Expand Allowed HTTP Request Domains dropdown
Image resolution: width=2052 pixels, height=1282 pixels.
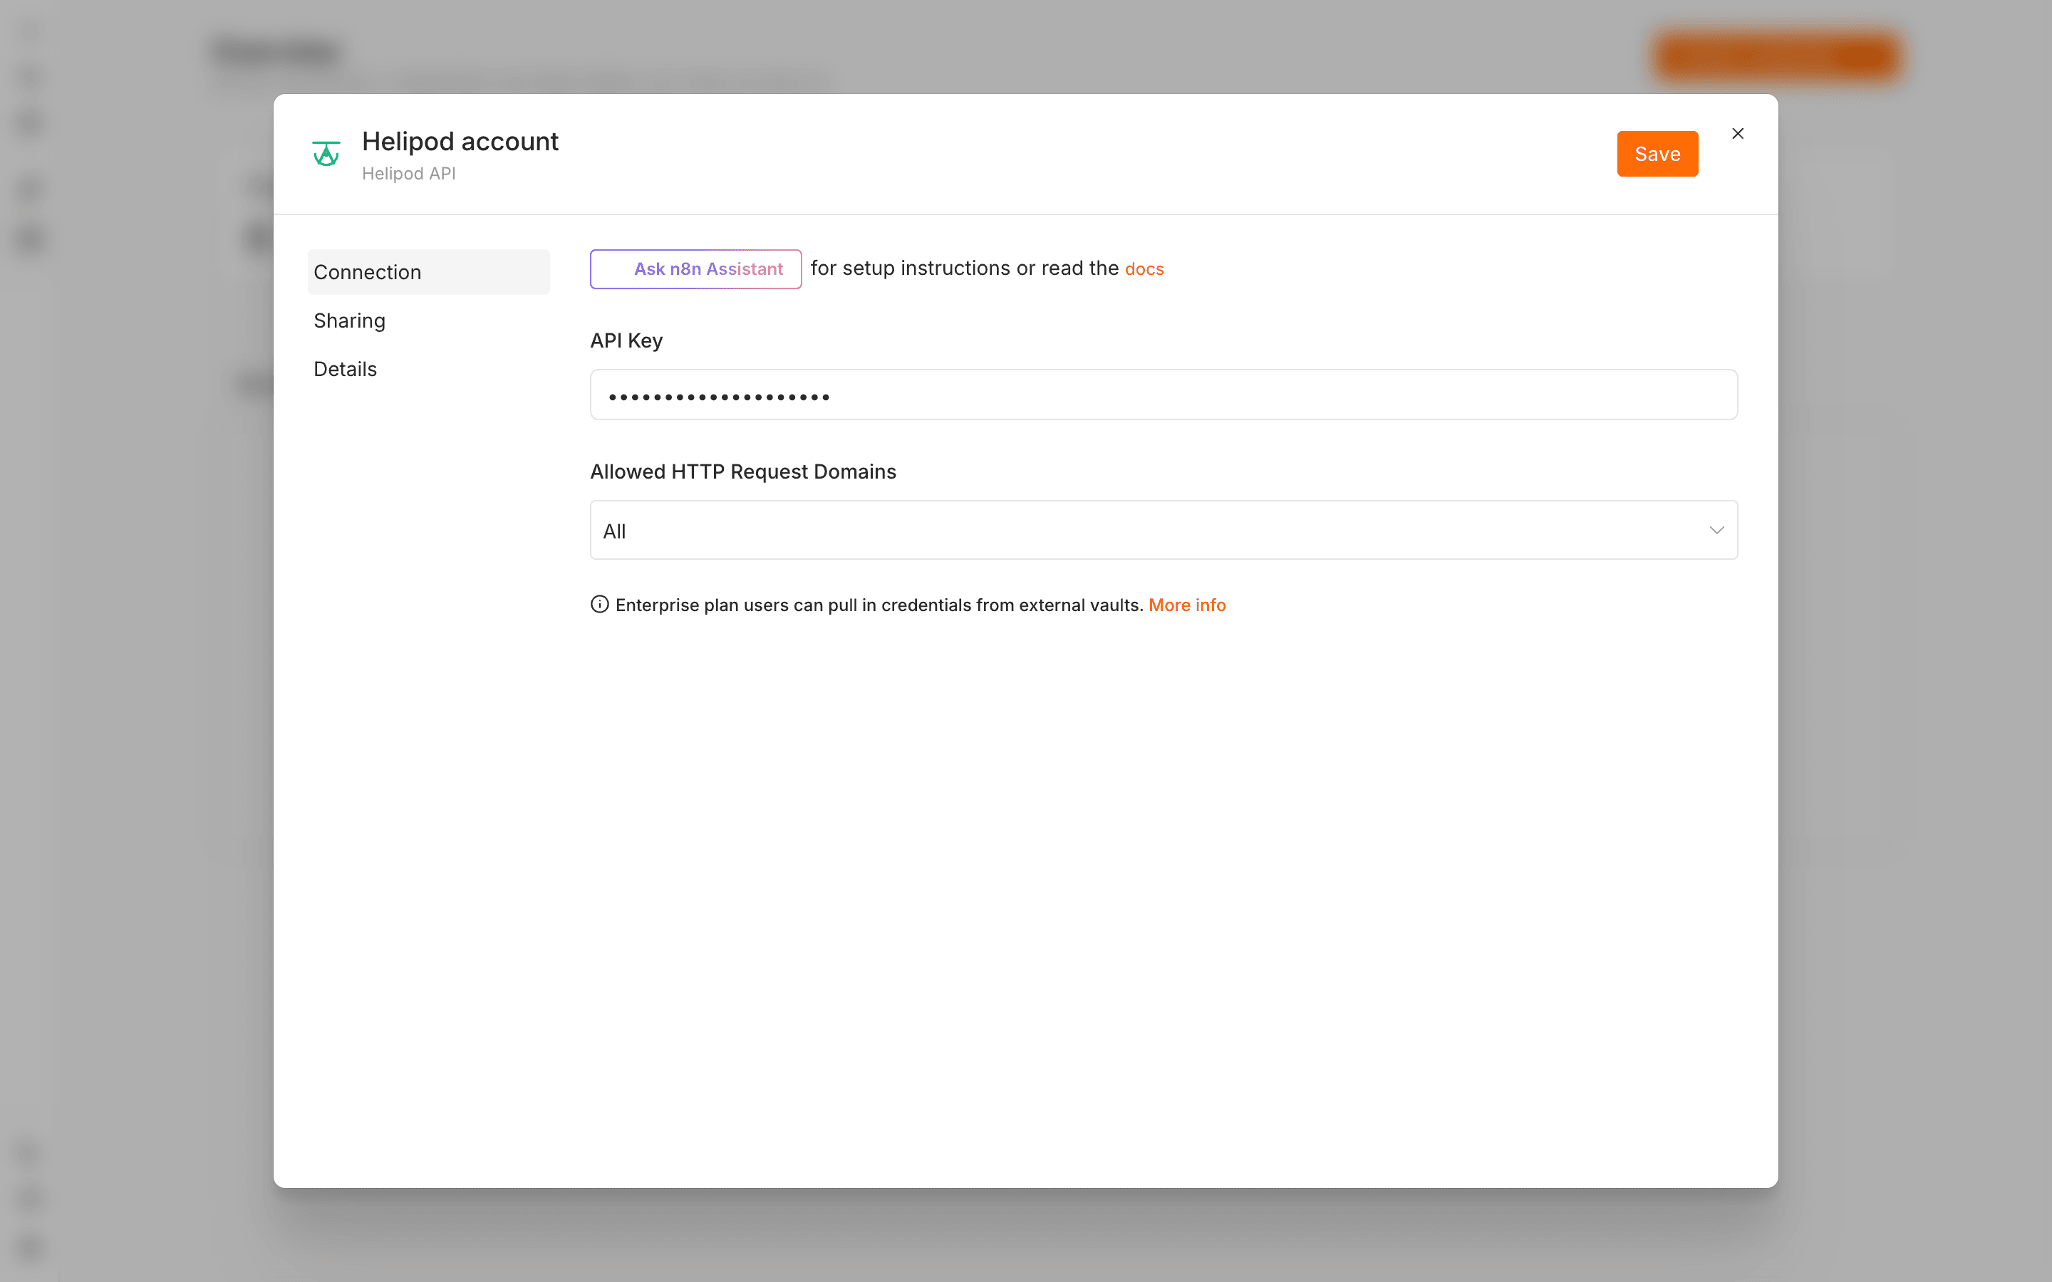1164,530
